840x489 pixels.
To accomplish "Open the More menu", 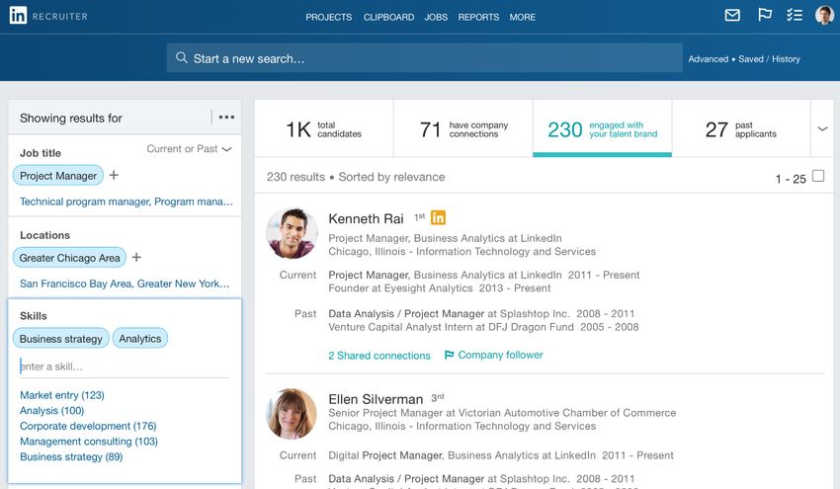I will pyautogui.click(x=523, y=17).
